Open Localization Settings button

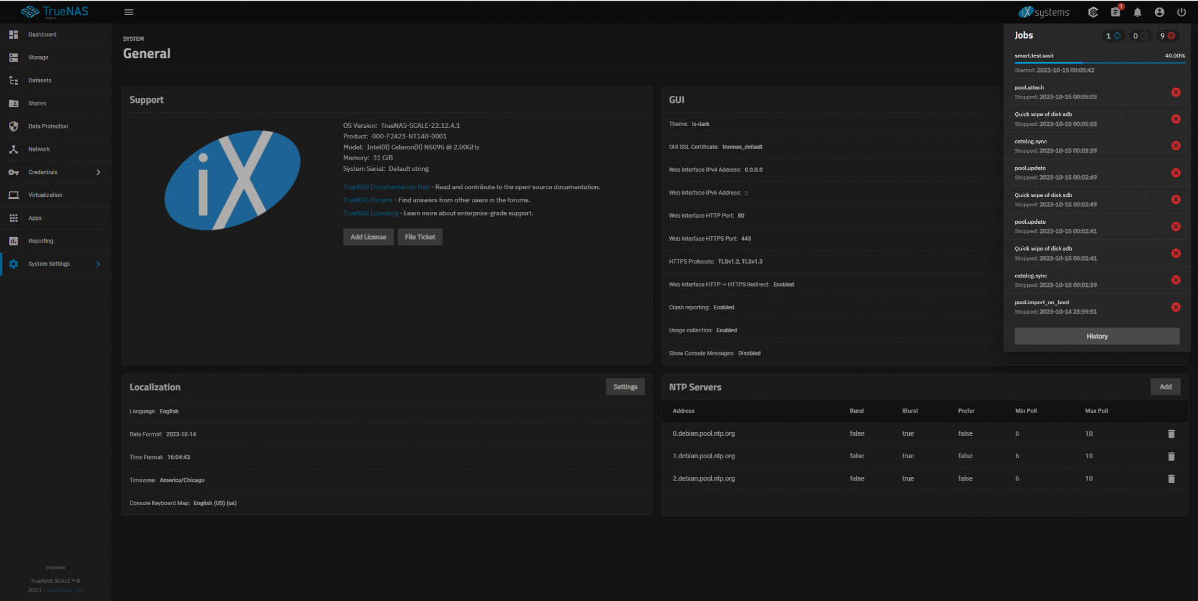(x=625, y=387)
